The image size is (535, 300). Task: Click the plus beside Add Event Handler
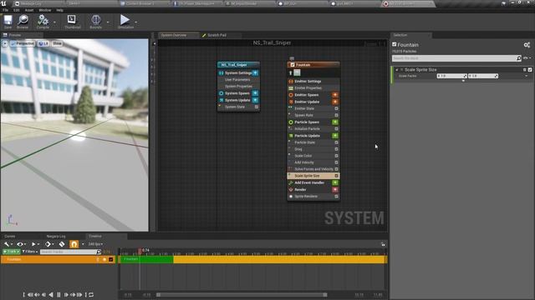point(335,182)
